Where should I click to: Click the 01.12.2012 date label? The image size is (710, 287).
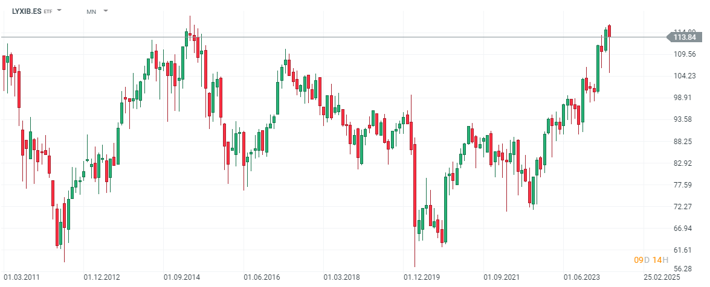(x=102, y=277)
